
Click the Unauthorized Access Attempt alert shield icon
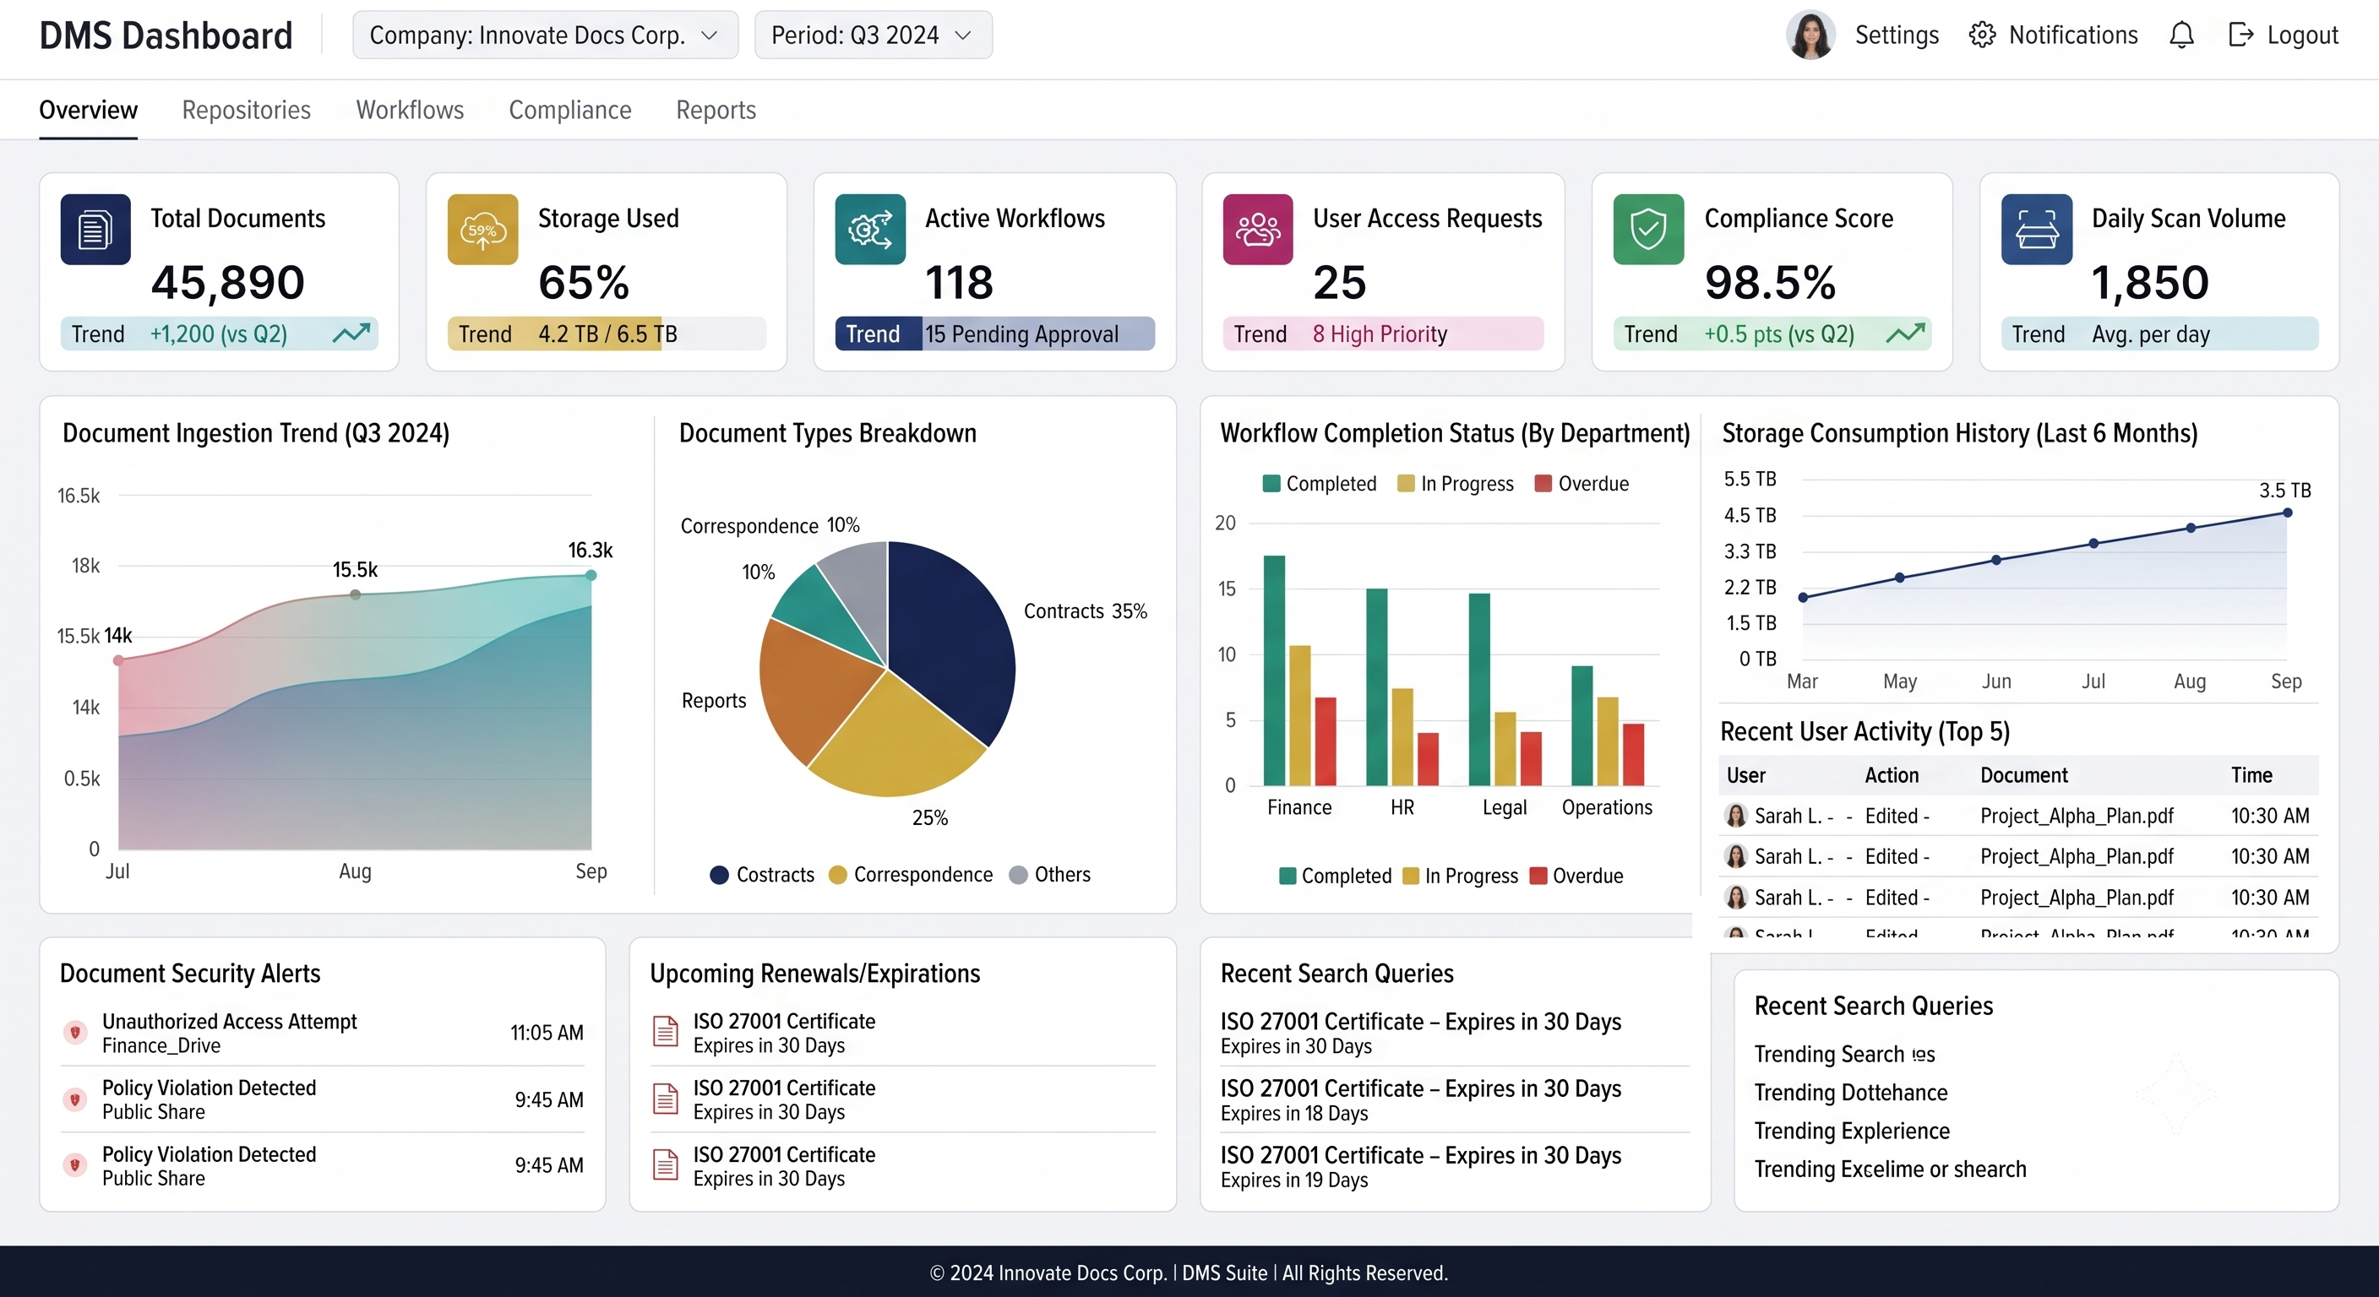tap(75, 1032)
